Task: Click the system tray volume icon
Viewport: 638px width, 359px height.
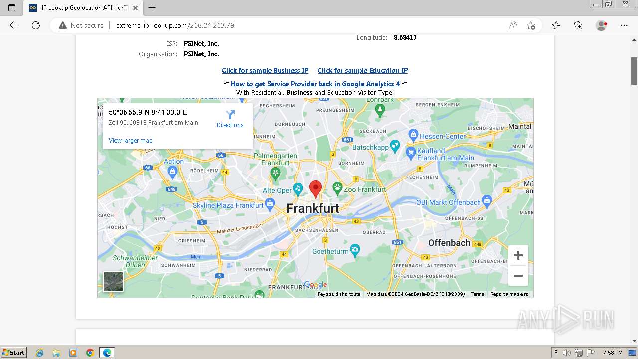Action: tap(567, 353)
